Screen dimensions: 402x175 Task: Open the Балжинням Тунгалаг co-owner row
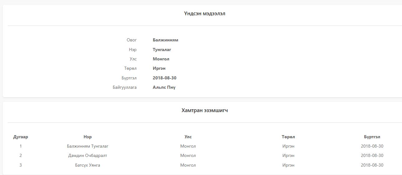[x=88, y=146]
